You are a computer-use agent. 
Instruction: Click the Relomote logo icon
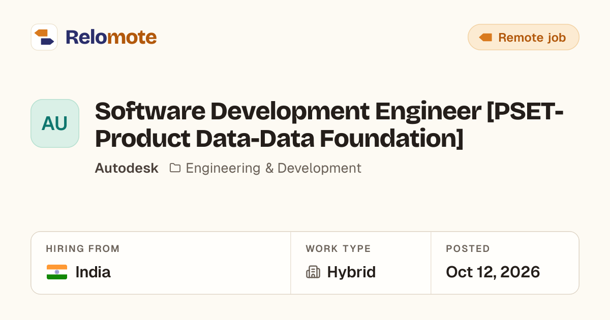coord(44,37)
